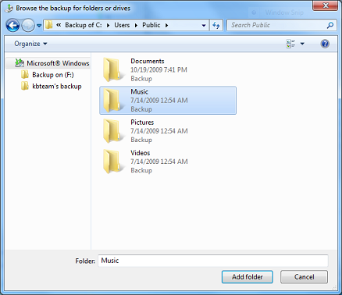This screenshot has height=295, width=342.
Task: Click the Back navigation arrow button
Action: click(12, 26)
